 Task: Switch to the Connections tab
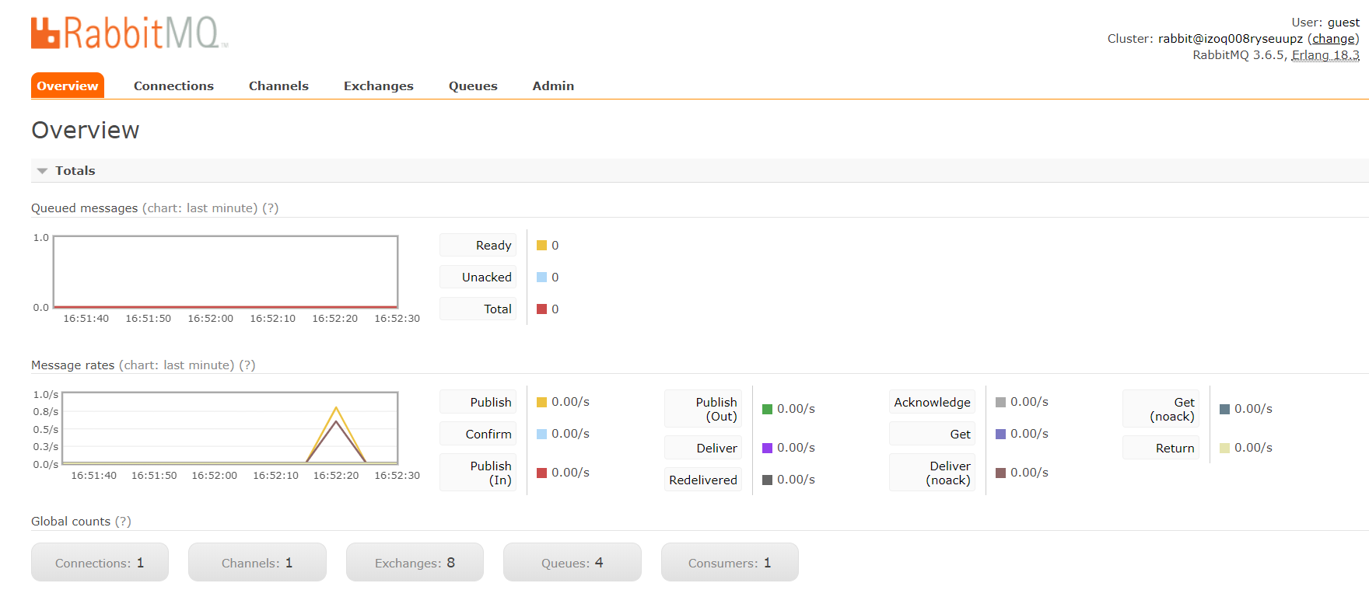(x=173, y=86)
